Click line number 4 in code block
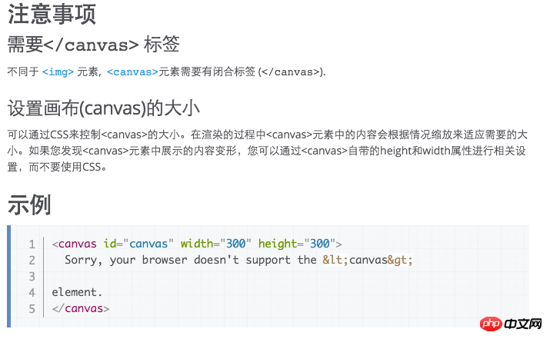 (32, 292)
